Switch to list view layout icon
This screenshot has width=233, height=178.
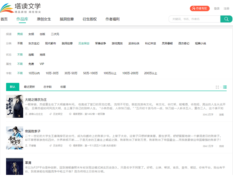coord(225,87)
